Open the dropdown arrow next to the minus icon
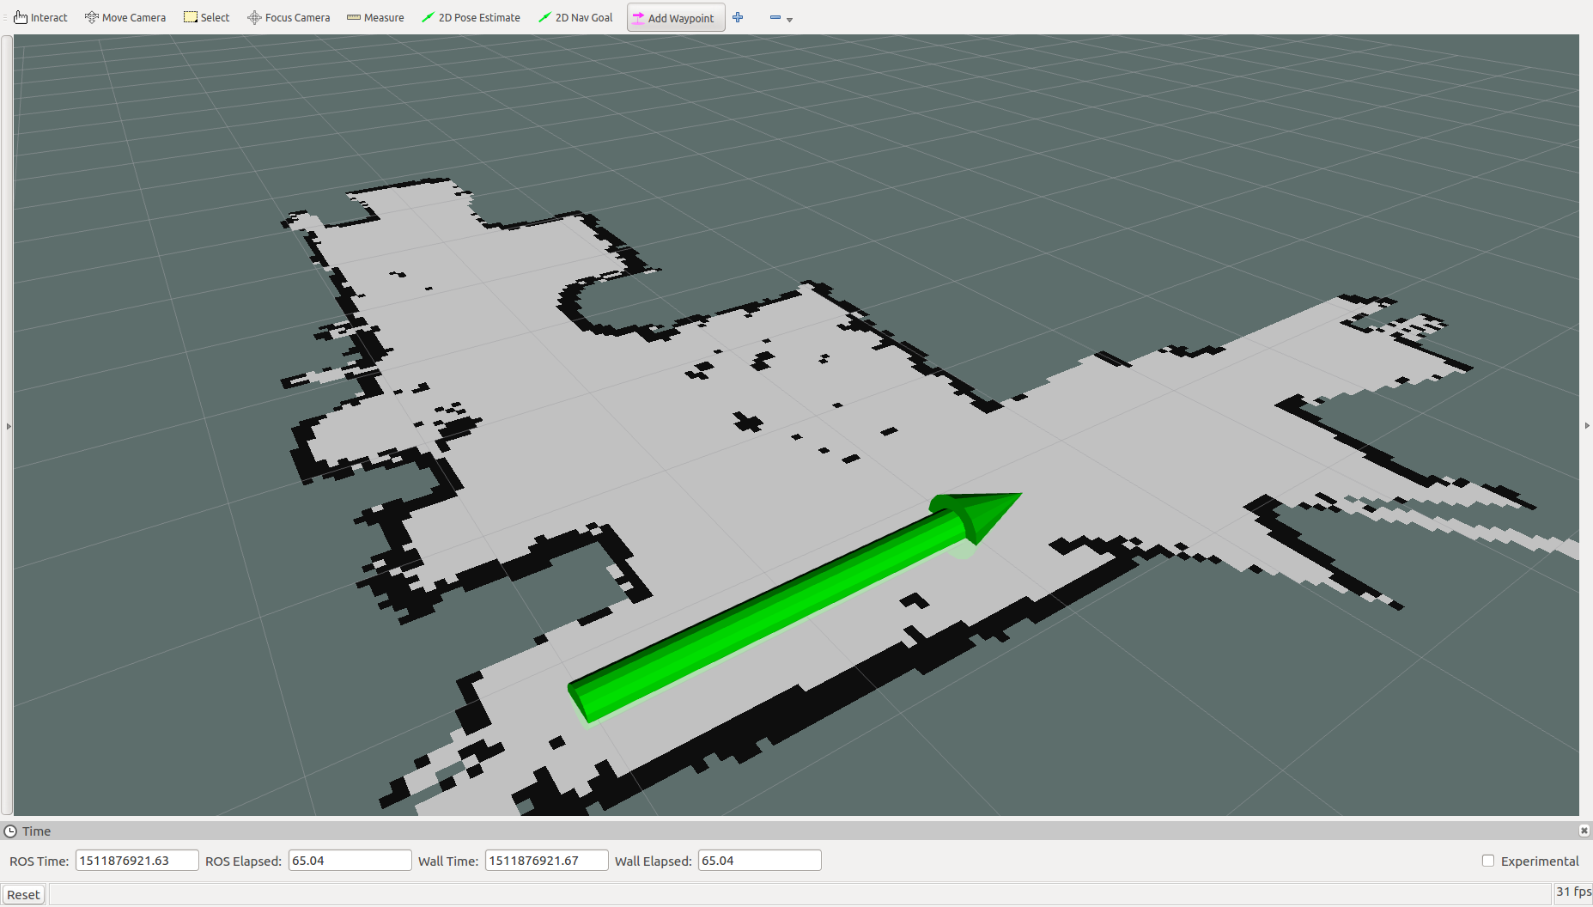Viewport: 1593px width, 907px height. tap(790, 20)
